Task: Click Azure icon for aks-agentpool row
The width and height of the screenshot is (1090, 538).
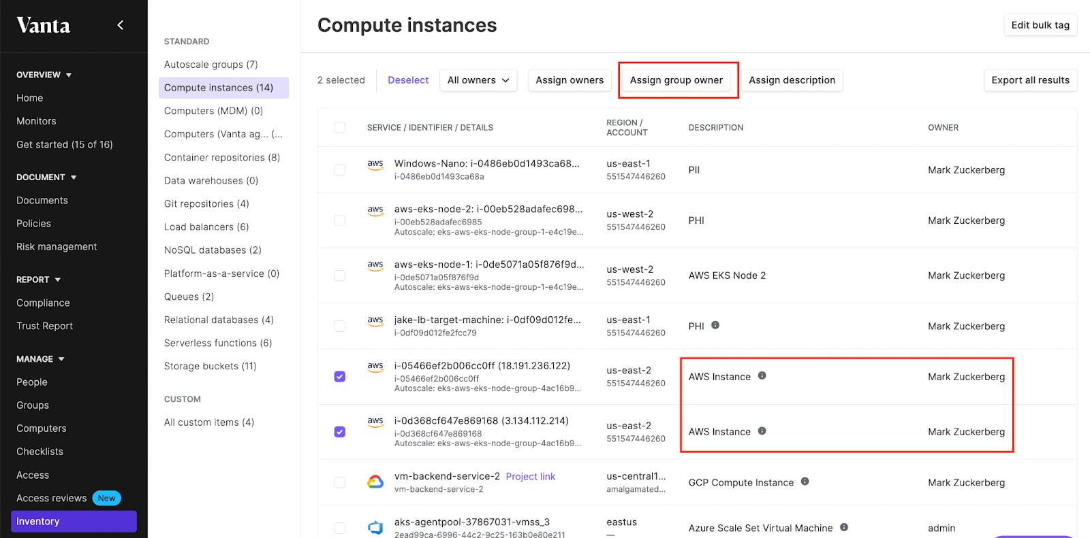Action: (x=375, y=528)
